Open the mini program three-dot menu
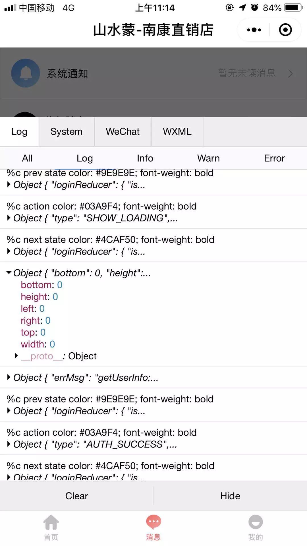Image resolution: width=307 pixels, height=546 pixels. (x=254, y=30)
